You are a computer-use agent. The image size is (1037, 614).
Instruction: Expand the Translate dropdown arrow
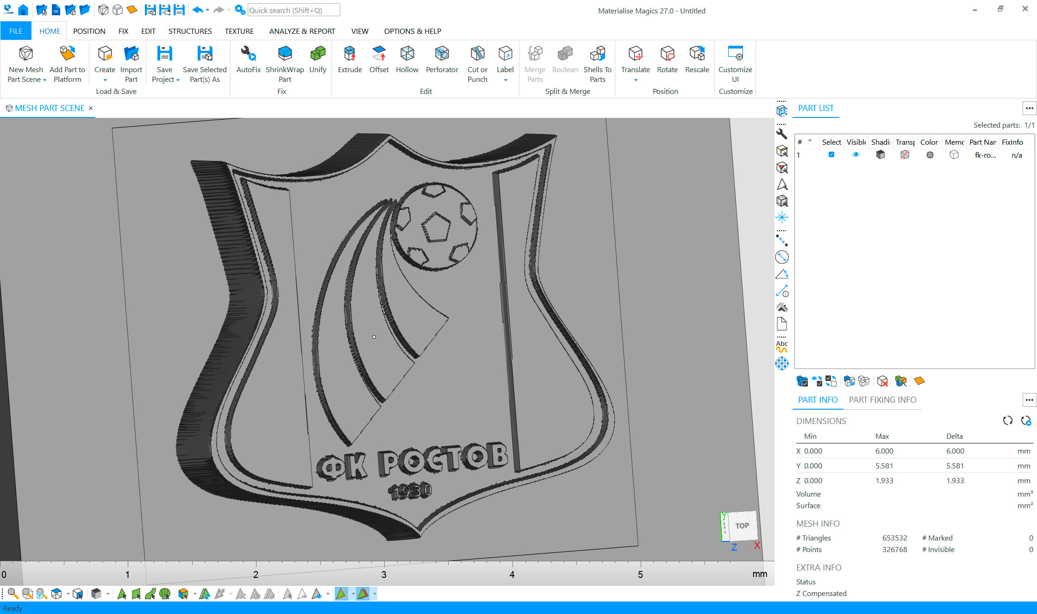(635, 80)
